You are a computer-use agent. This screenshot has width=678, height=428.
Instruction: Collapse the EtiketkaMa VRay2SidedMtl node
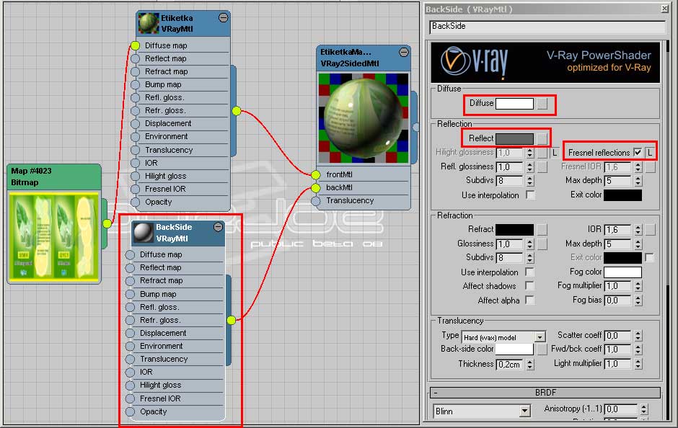pos(404,53)
